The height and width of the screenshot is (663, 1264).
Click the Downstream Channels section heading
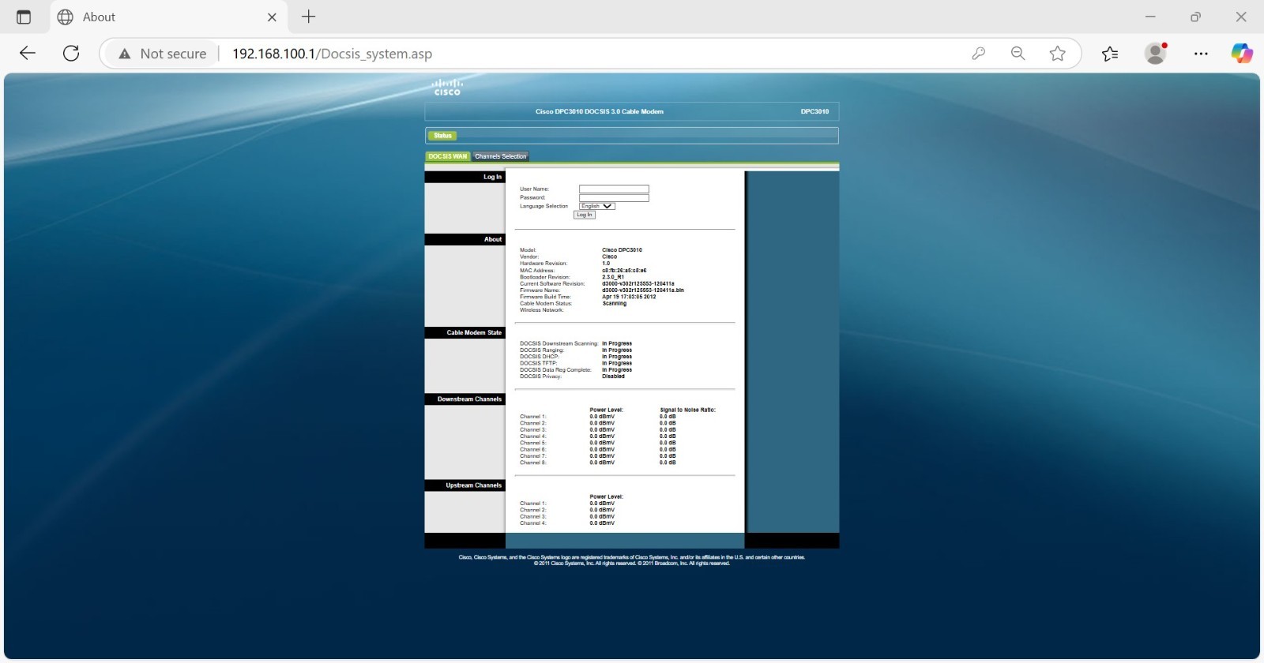pyautogui.click(x=469, y=399)
